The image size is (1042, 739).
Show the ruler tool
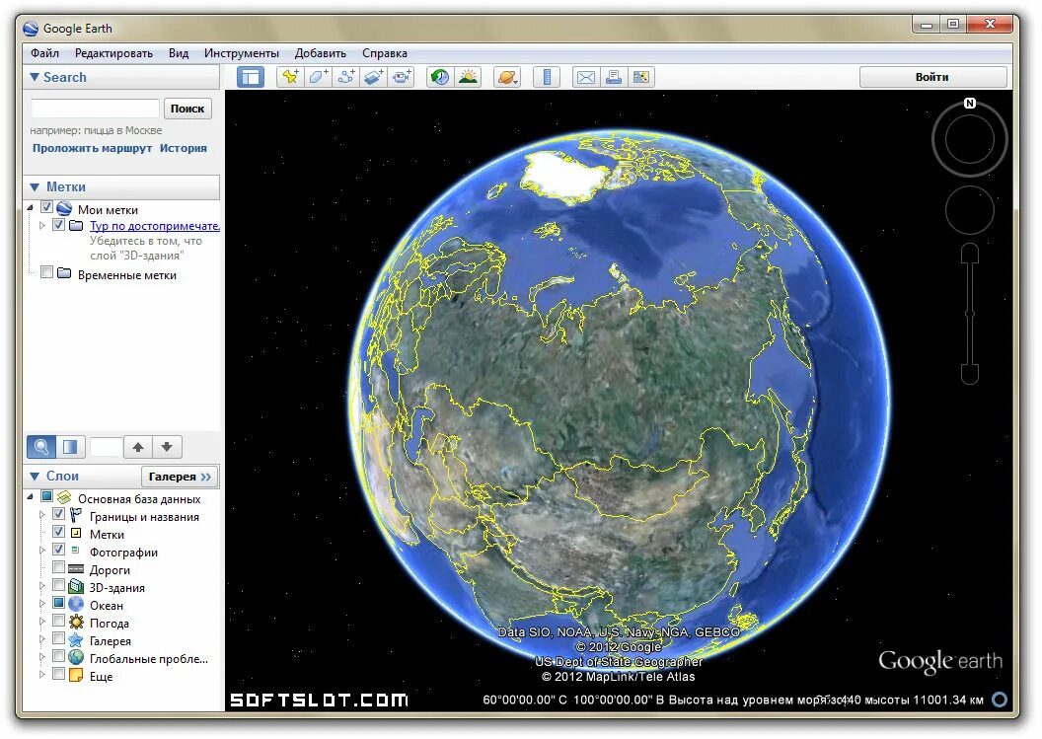[x=547, y=77]
